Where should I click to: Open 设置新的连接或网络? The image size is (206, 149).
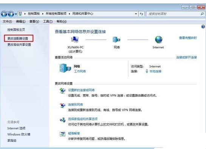pyautogui.click(x=81, y=90)
